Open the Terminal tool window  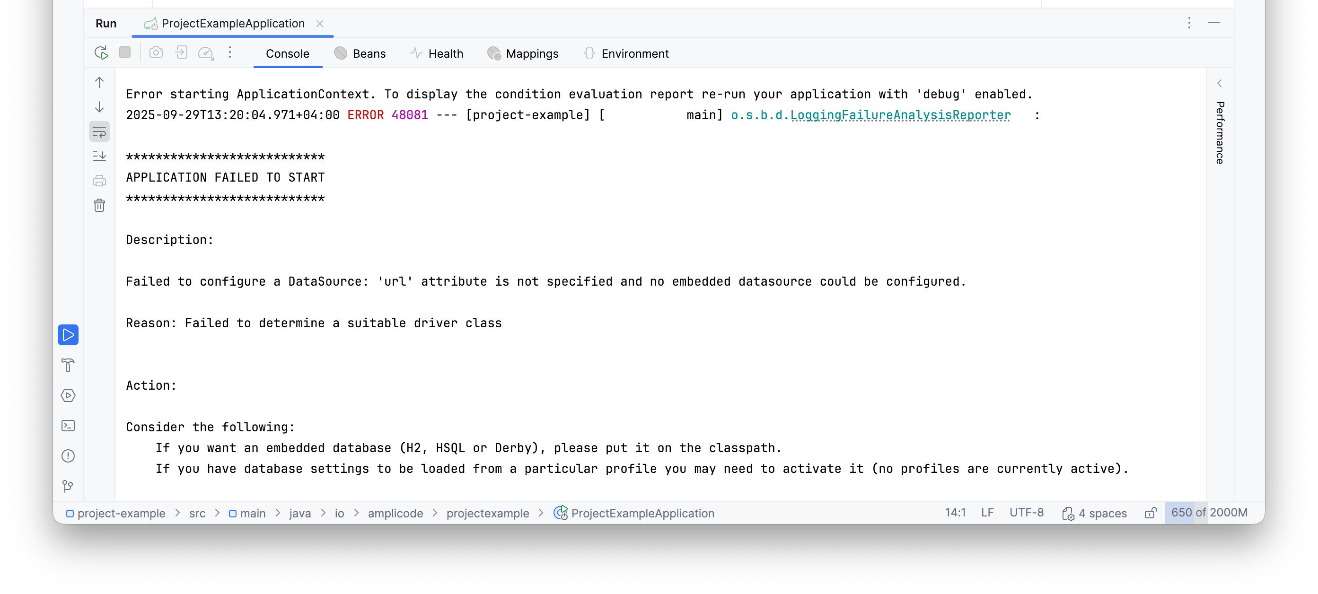(68, 426)
